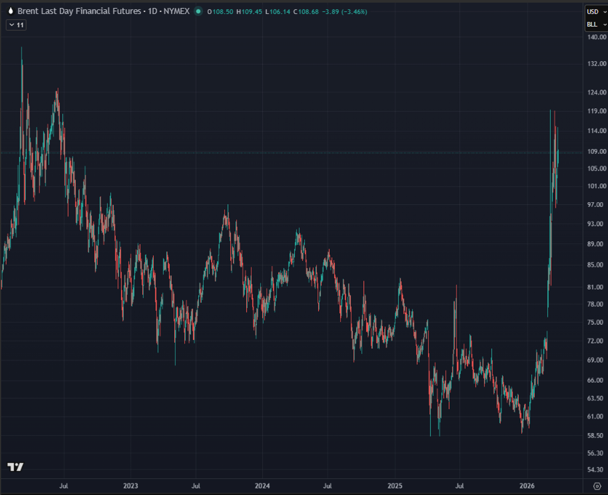Click the 58.50 price axis label
The height and width of the screenshot is (495, 608).
coord(596,436)
